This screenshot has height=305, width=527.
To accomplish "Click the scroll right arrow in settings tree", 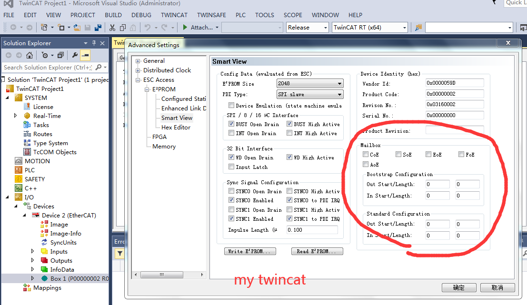I will (202, 275).
